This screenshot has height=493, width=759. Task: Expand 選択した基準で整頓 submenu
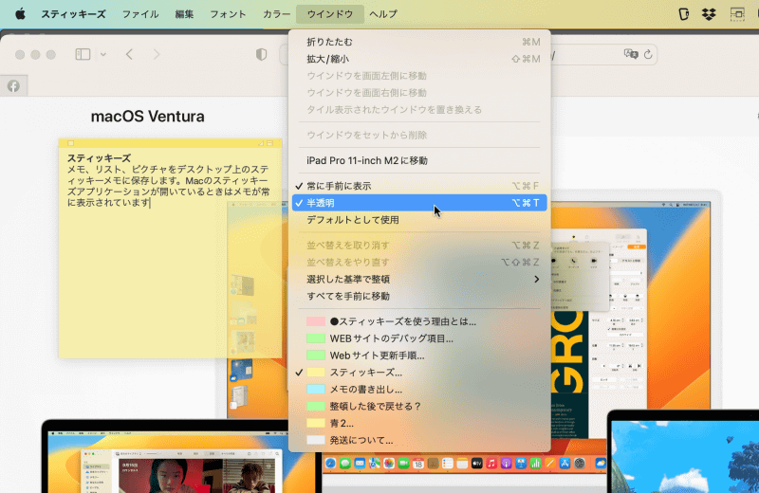pyautogui.click(x=419, y=279)
